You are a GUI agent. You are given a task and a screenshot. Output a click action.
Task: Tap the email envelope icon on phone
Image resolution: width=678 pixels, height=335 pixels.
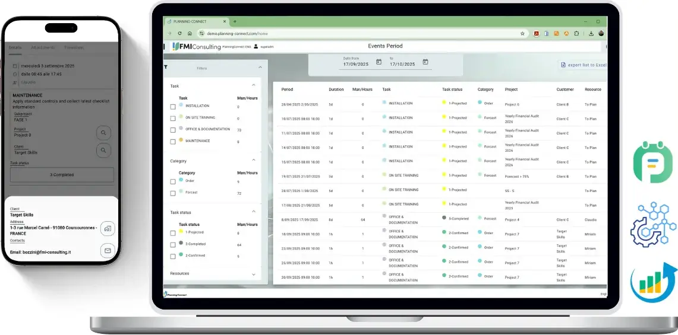click(x=108, y=250)
